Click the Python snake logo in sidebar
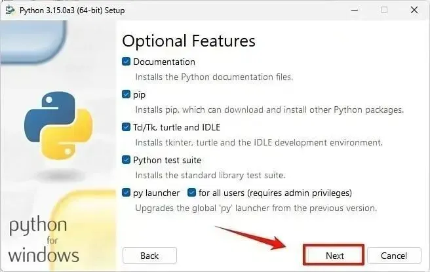 tap(58, 126)
